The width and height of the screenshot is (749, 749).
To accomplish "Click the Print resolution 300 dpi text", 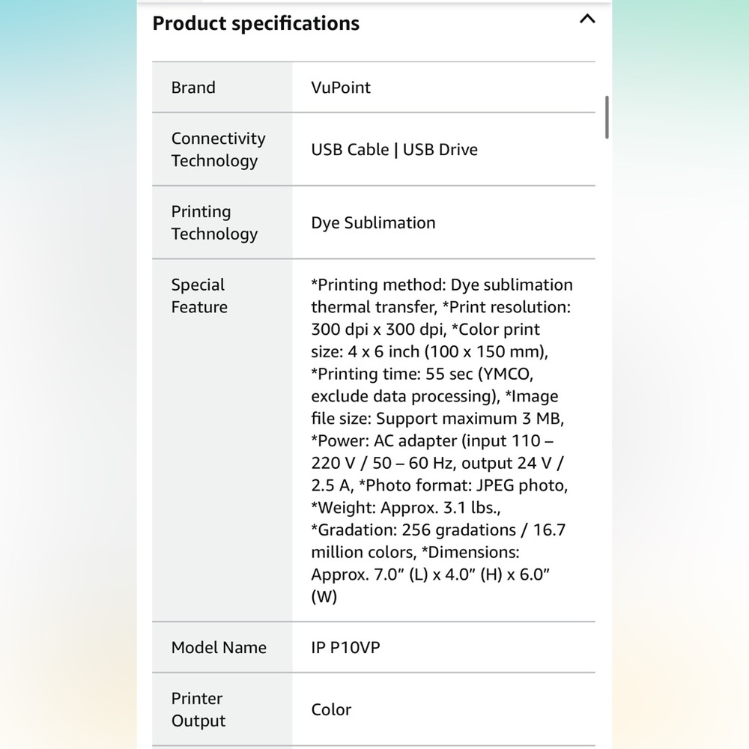I will pos(440,318).
